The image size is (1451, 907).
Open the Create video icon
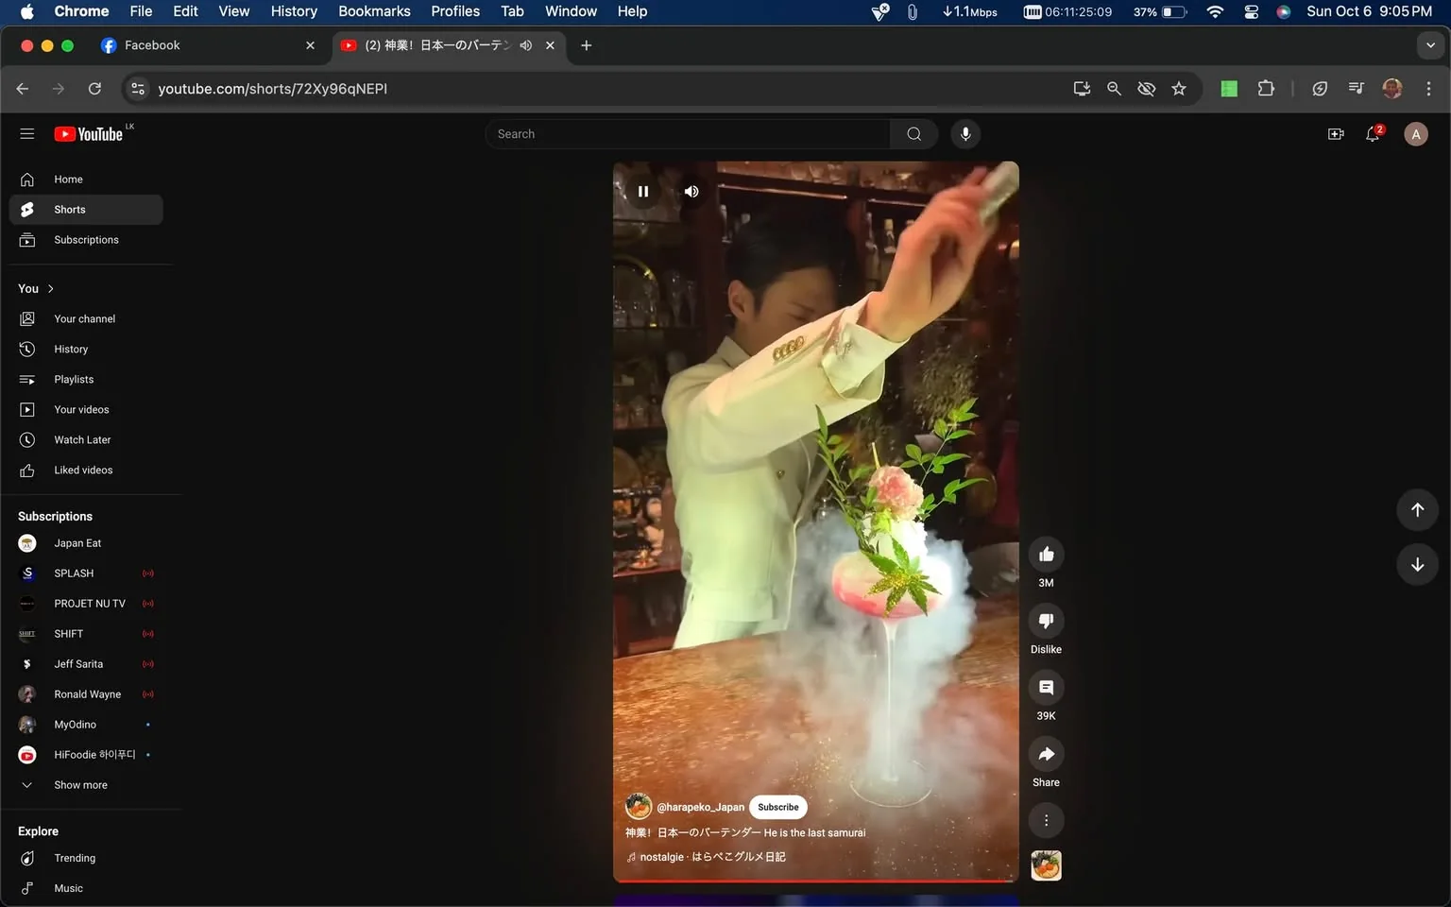(1336, 134)
